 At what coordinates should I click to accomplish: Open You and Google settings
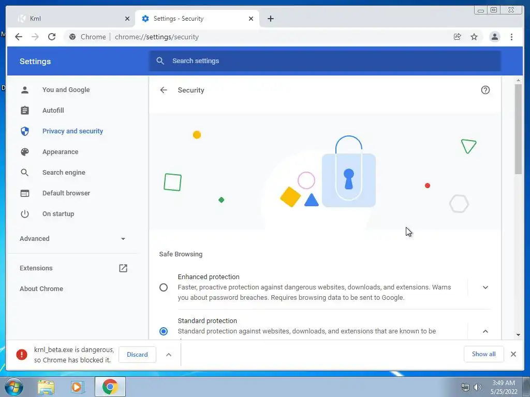[66, 90]
